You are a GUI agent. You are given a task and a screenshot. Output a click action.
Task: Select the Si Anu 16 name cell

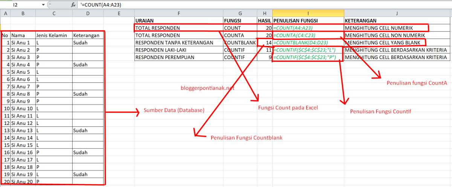pyautogui.click(x=23, y=152)
